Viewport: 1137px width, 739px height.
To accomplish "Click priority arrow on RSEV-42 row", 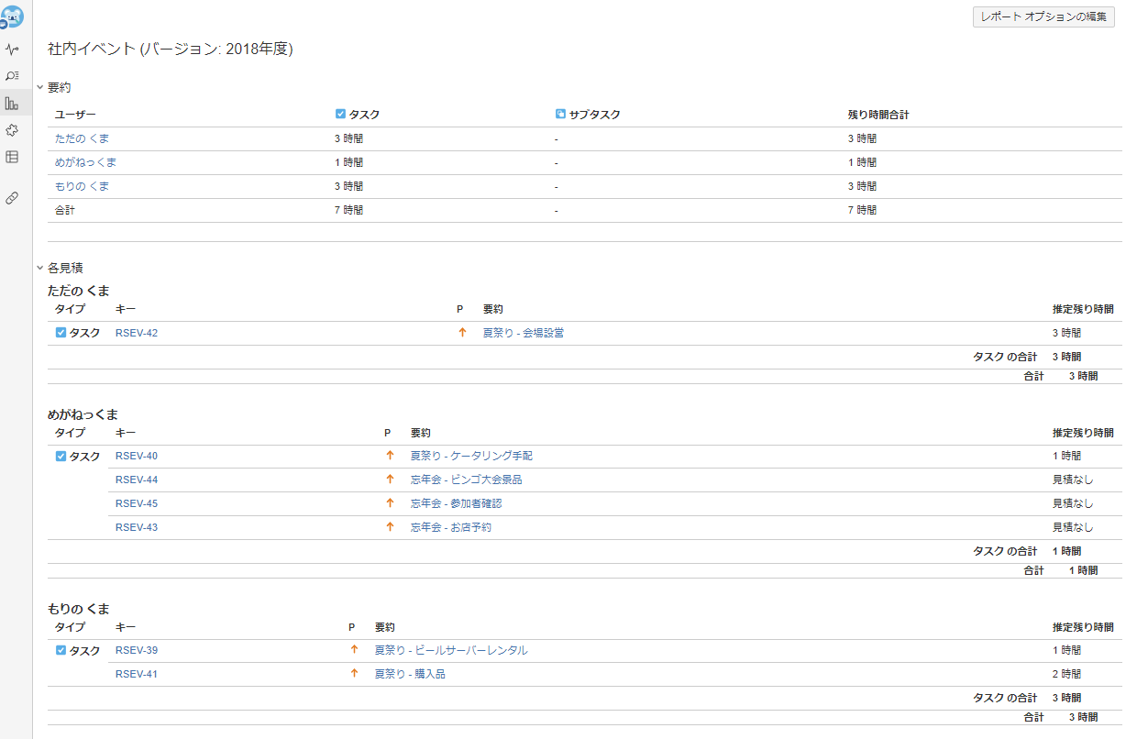I will (x=462, y=333).
